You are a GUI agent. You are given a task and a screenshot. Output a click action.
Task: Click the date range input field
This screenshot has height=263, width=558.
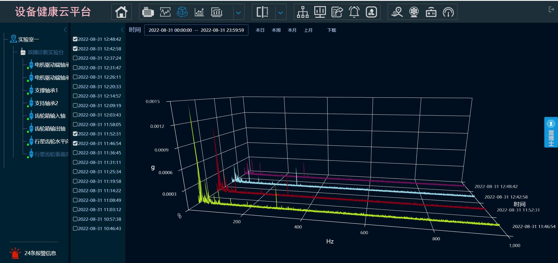196,30
